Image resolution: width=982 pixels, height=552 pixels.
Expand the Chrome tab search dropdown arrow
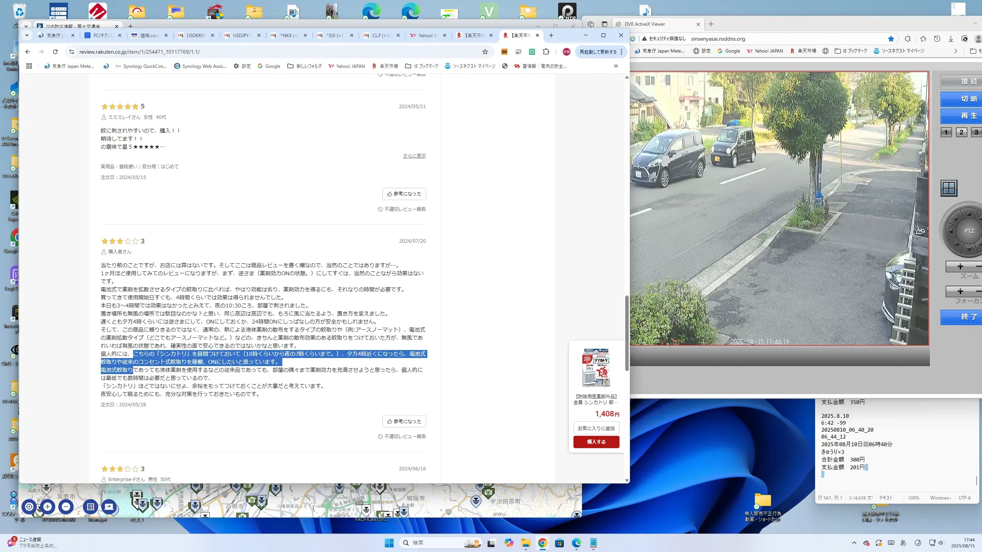[26, 35]
